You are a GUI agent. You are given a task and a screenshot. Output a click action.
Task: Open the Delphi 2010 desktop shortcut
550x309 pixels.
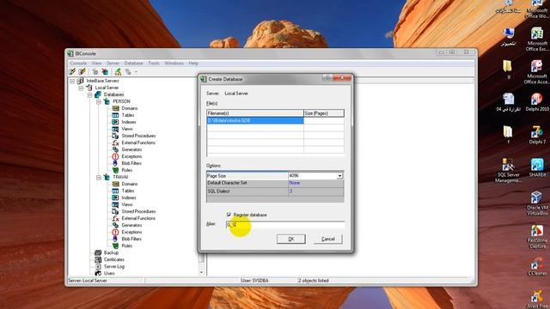(x=536, y=103)
